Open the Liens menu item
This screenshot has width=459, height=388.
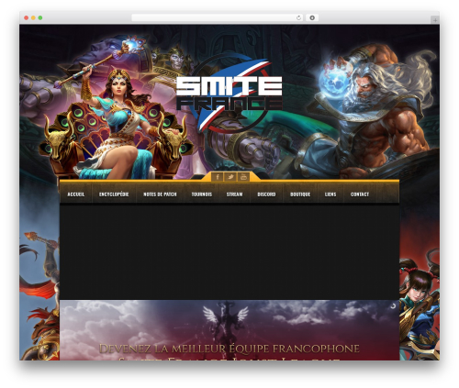pyautogui.click(x=330, y=194)
